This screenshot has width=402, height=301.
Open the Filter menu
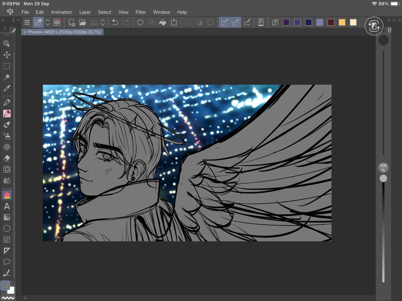click(x=141, y=12)
